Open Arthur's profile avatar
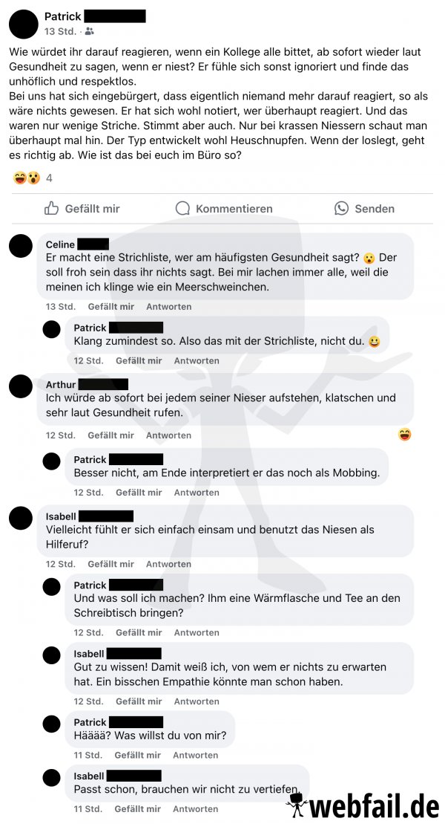 (21, 386)
